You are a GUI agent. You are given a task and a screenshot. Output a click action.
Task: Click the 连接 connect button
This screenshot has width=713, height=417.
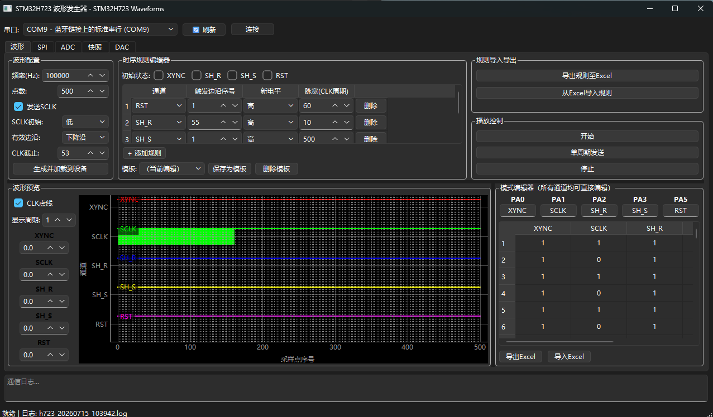pyautogui.click(x=252, y=30)
